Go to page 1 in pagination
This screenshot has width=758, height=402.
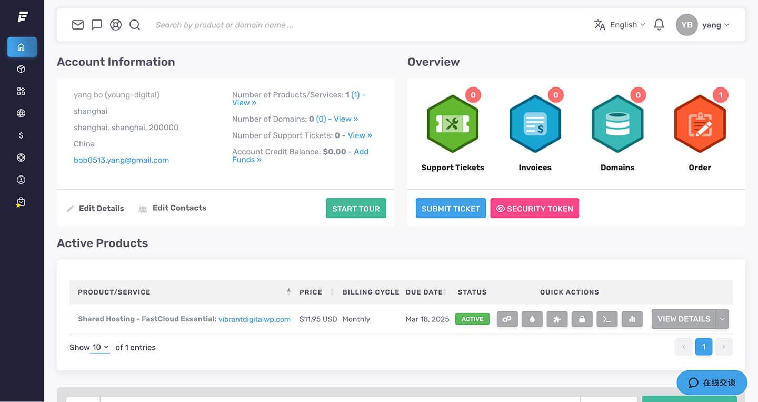point(704,347)
